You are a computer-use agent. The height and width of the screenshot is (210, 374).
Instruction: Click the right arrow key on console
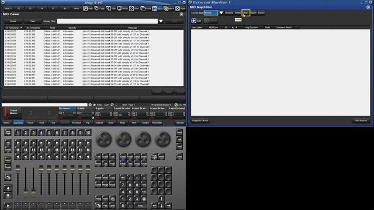168,205
